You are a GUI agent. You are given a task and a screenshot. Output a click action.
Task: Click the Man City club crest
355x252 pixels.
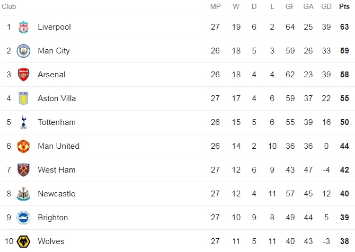click(x=23, y=51)
